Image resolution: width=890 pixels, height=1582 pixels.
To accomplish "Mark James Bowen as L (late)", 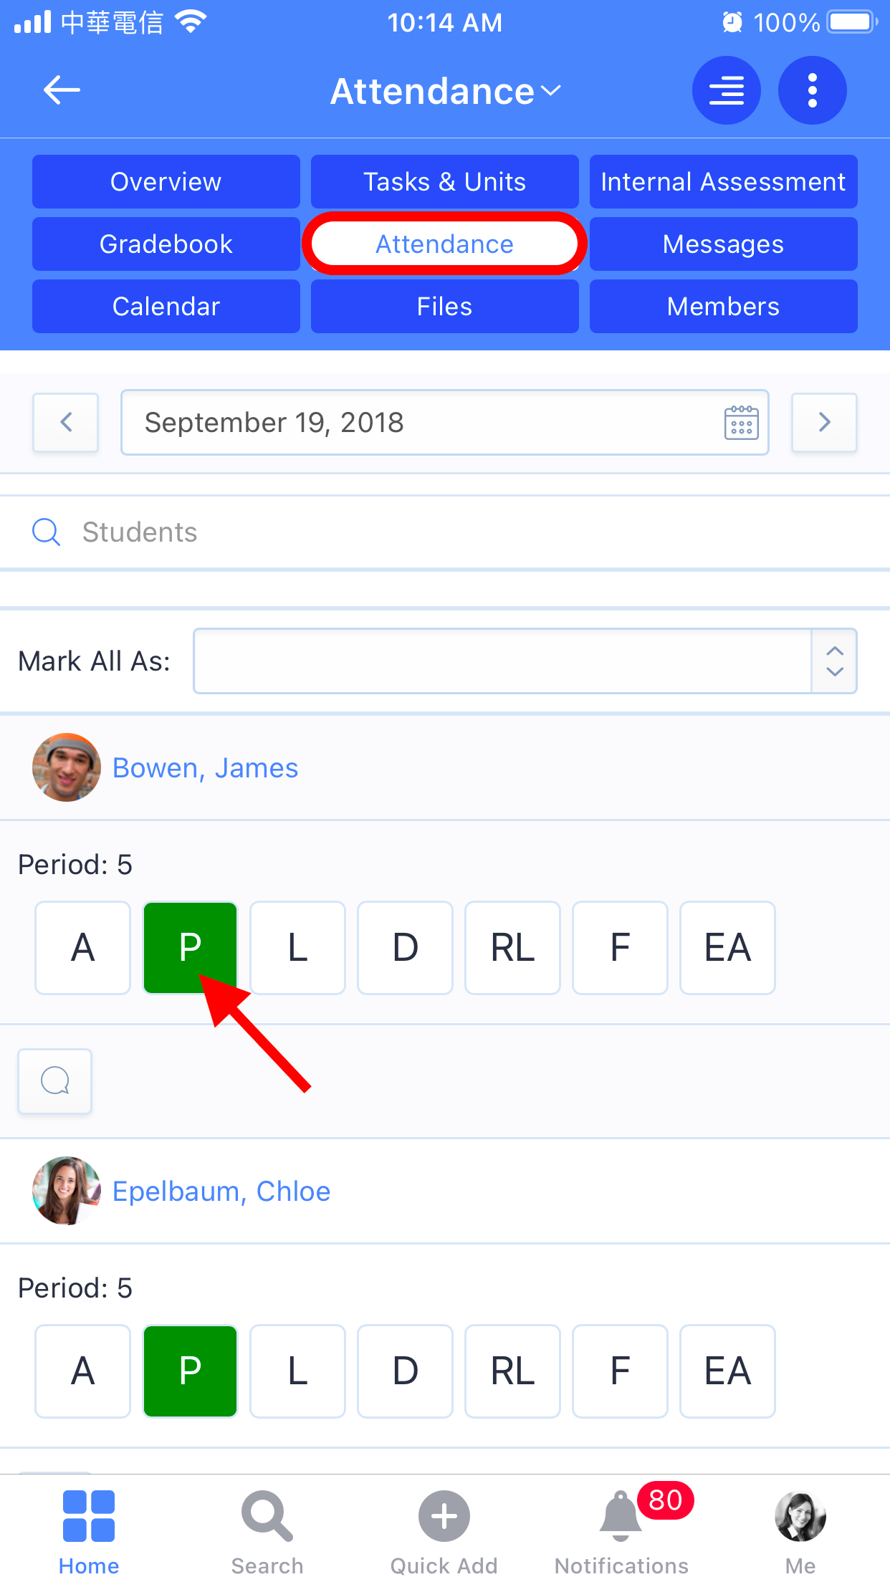I will pos(297,947).
